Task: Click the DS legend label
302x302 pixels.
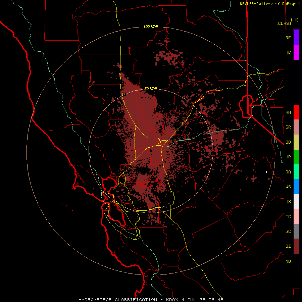Action: click(288, 201)
